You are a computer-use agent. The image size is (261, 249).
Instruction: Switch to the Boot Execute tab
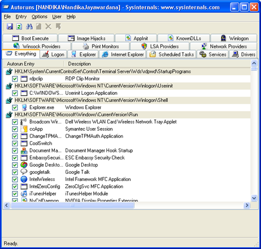point(30,38)
